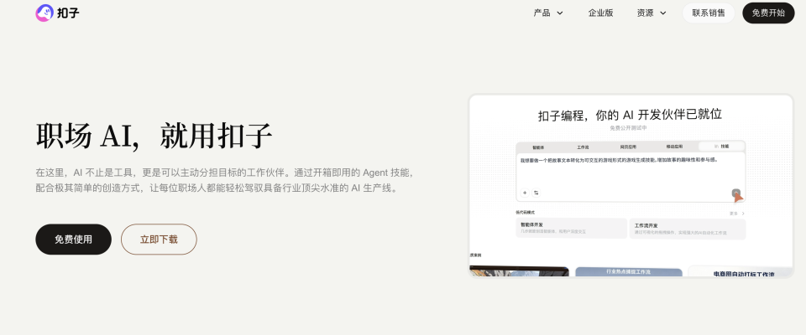Click the 免费使用 button
Image resolution: width=806 pixels, height=335 pixels.
[74, 239]
